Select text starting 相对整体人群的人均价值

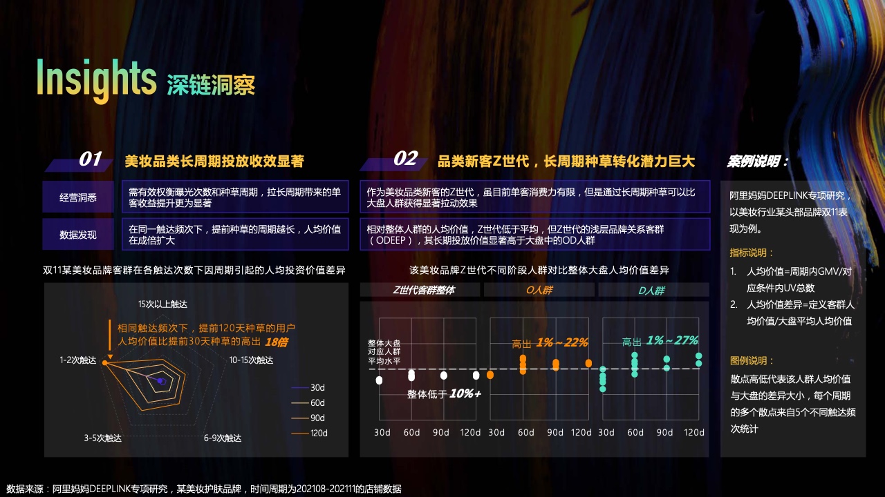click(x=515, y=235)
